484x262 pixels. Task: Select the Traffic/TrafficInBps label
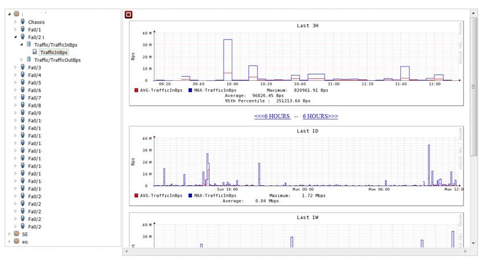[x=56, y=45]
